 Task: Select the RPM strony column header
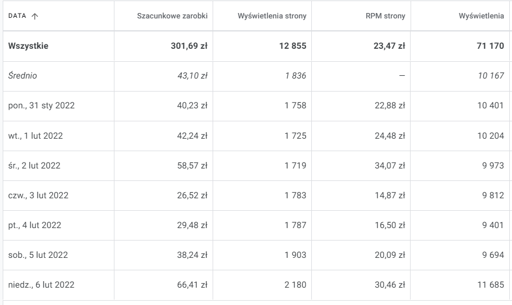tap(385, 16)
